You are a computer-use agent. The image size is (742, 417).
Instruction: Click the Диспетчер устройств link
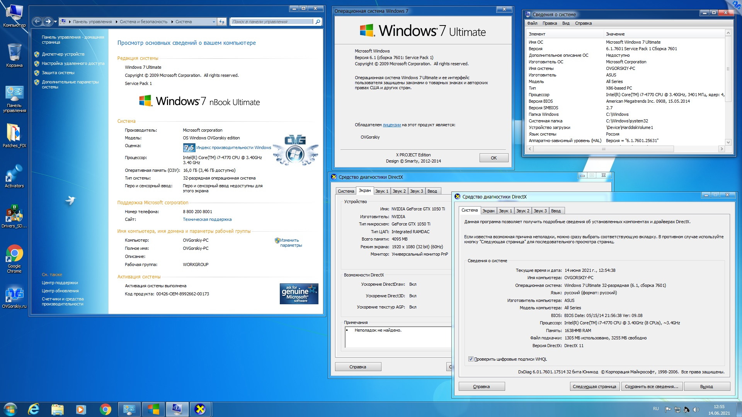click(63, 54)
